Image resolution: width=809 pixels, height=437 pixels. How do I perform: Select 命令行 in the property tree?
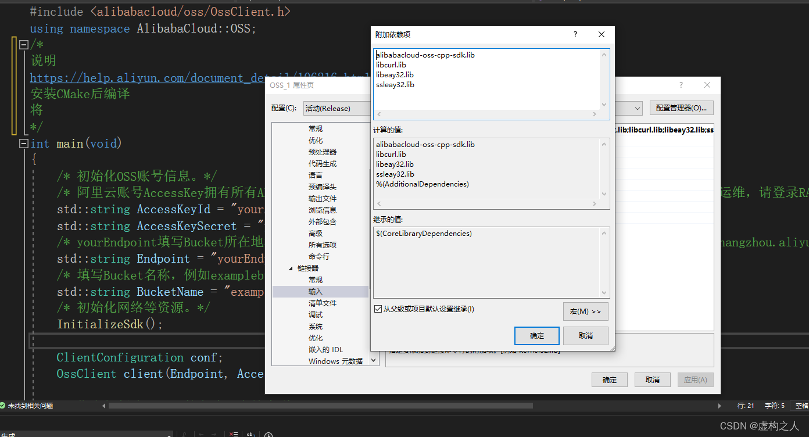pos(319,257)
